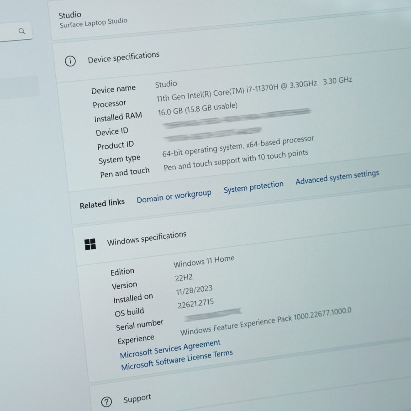Click the Device specifications info icon

click(70, 61)
